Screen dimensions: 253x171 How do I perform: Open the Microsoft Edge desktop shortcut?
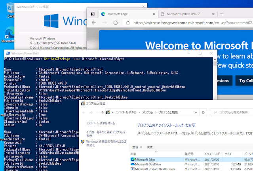pyautogui.click(x=9, y=34)
